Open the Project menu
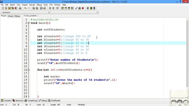This screenshot has width=189, height=106. [25, 5]
